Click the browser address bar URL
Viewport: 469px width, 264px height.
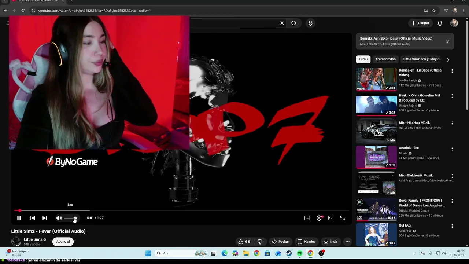pos(95,11)
